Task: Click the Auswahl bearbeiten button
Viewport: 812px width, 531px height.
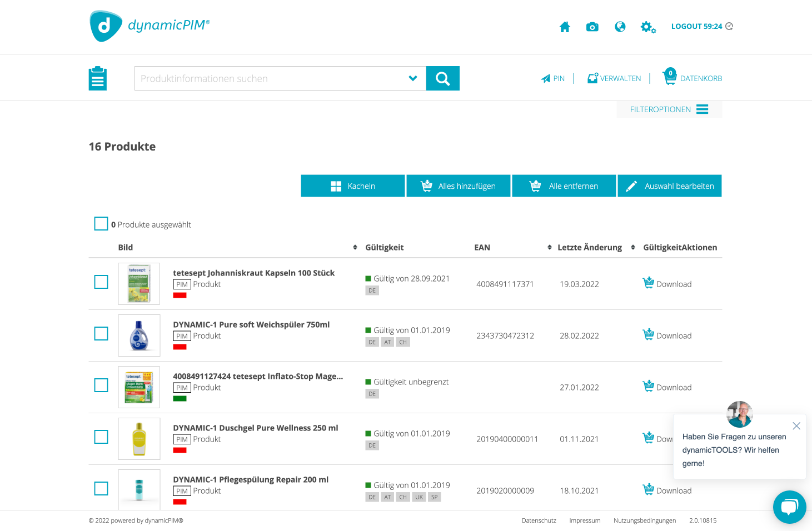Action: pyautogui.click(x=670, y=186)
